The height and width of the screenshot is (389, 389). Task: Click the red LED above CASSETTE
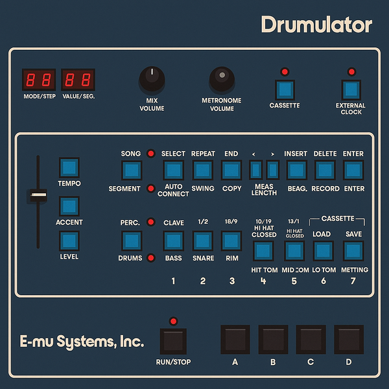click(285, 72)
